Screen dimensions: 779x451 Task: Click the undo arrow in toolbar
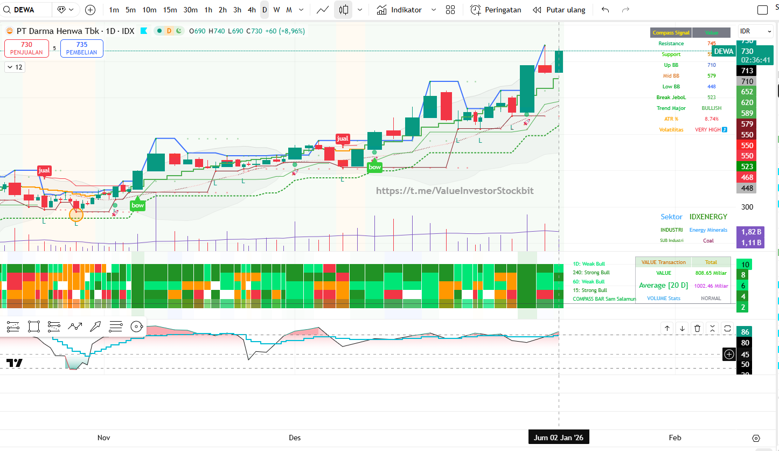606,10
